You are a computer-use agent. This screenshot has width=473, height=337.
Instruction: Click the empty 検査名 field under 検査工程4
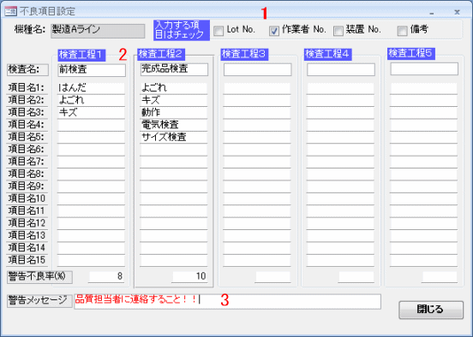(341, 69)
